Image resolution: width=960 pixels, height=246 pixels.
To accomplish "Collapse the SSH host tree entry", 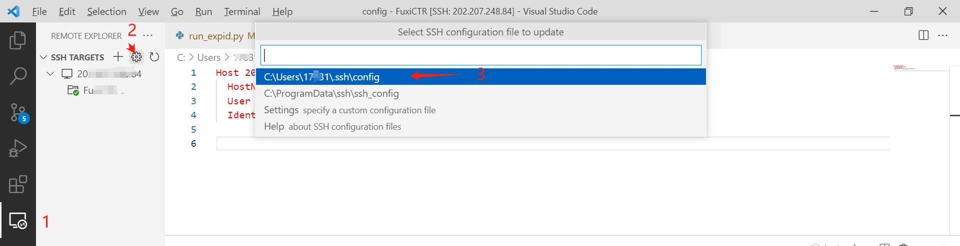I will coord(50,74).
